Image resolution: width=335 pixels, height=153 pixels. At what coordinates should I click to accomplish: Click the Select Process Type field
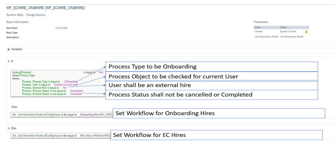[x=23, y=75]
